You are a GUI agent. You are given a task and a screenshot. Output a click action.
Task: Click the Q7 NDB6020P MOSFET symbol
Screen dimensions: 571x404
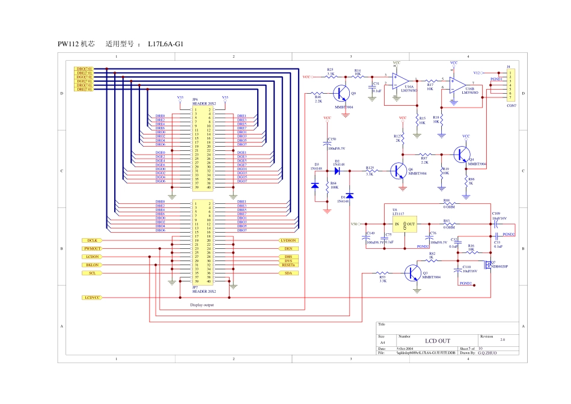click(487, 266)
